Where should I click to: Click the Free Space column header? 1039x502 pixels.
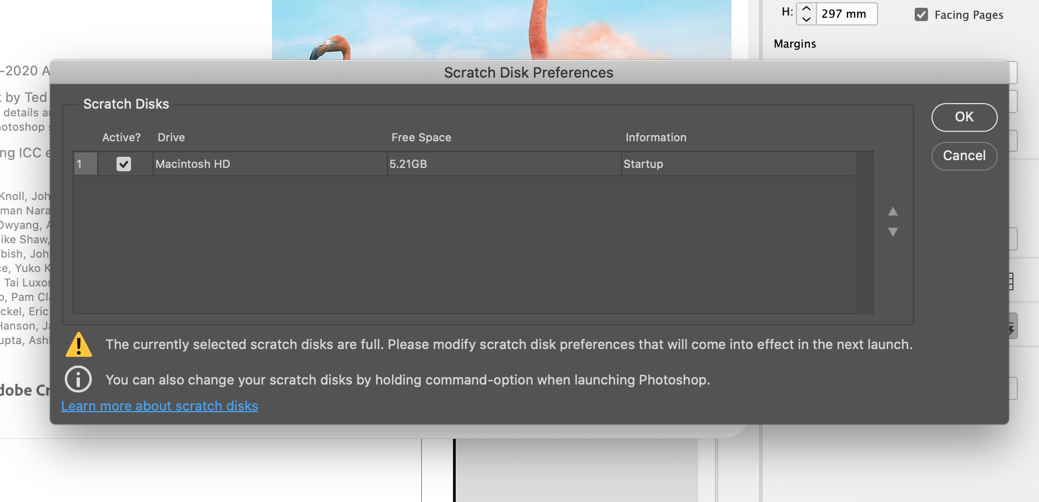pos(421,137)
